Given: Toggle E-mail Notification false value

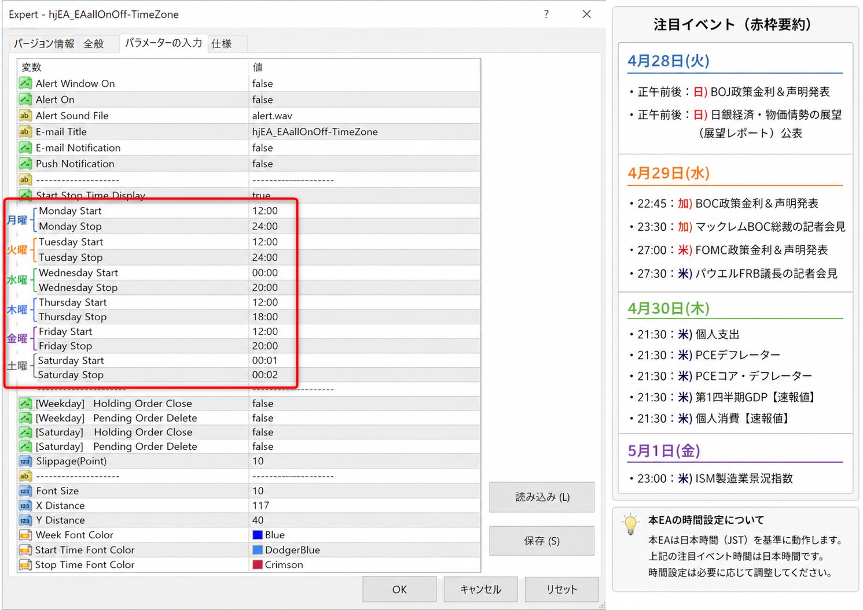Looking at the screenshot, I should (262, 148).
